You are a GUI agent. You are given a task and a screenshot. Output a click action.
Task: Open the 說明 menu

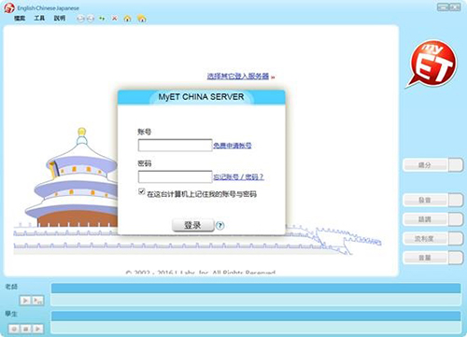[x=60, y=19]
